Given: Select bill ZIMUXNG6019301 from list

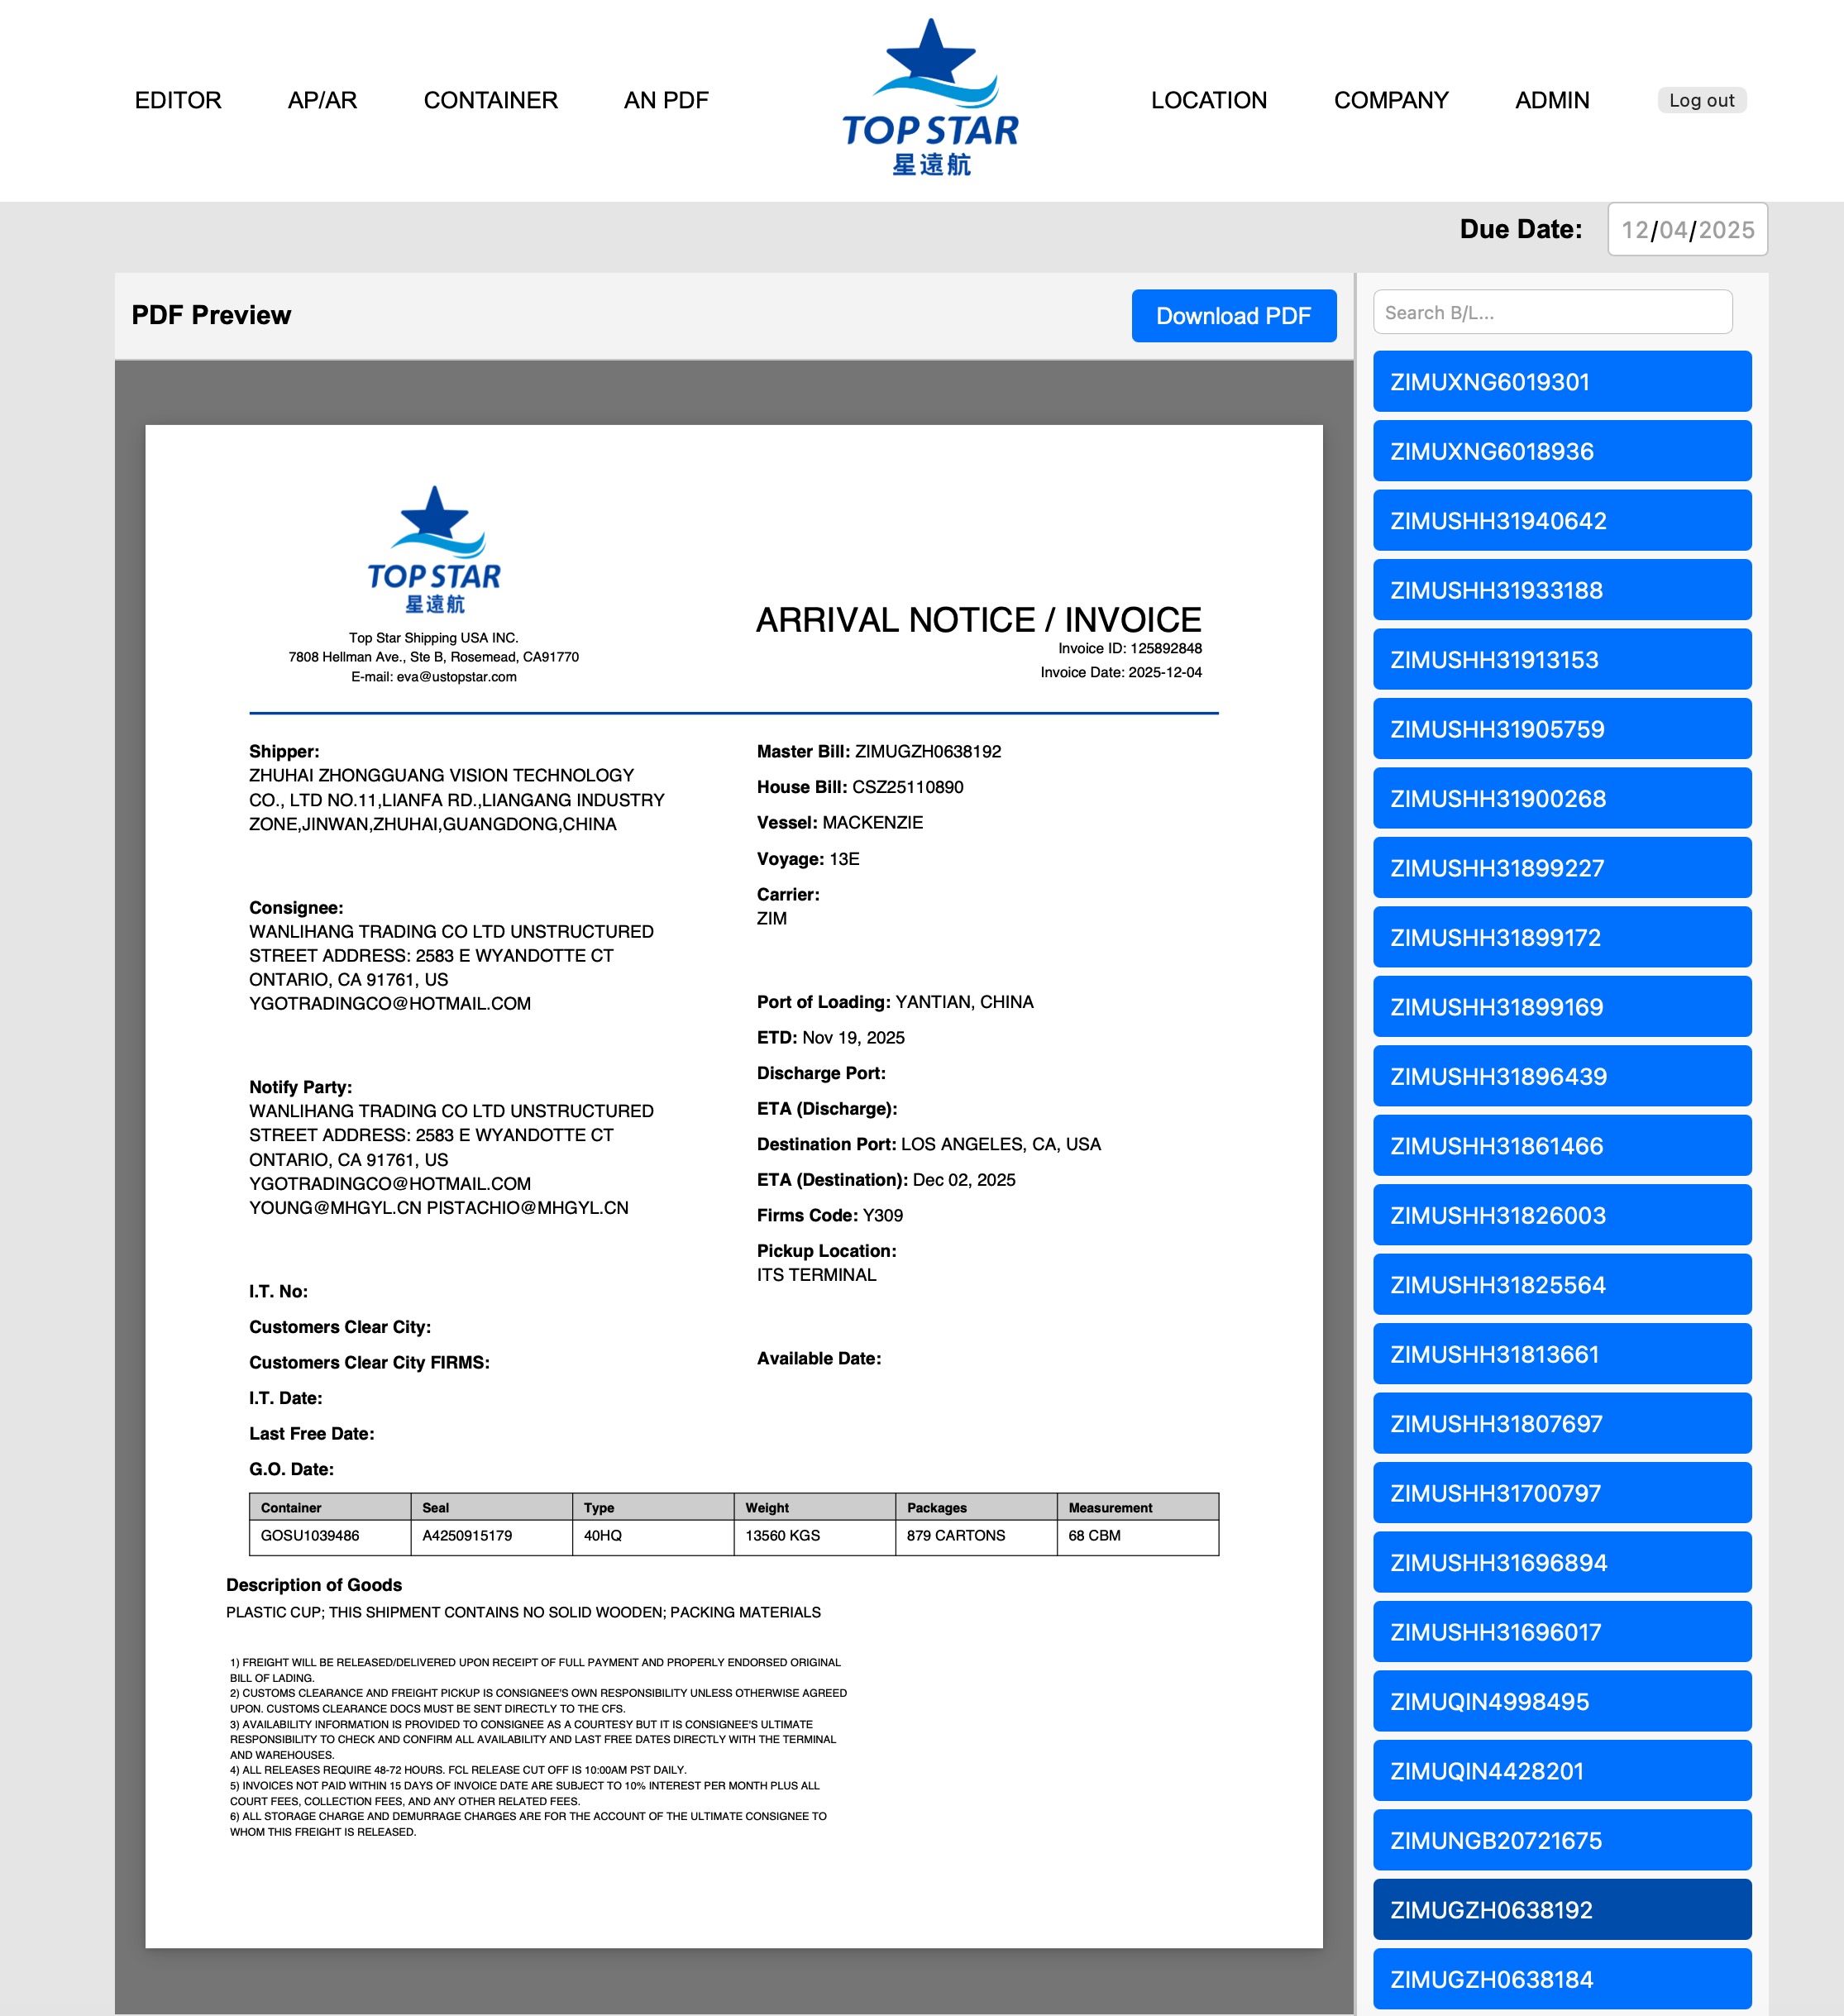Looking at the screenshot, I should (x=1561, y=382).
